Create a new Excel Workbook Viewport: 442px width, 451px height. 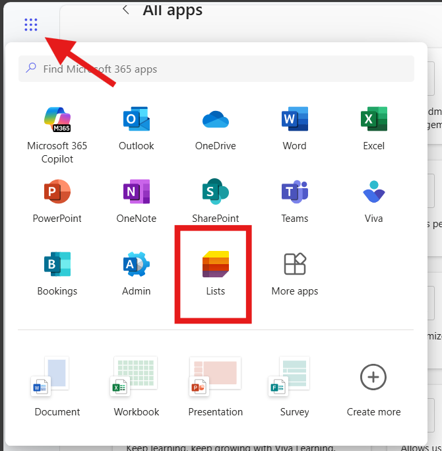click(x=136, y=387)
